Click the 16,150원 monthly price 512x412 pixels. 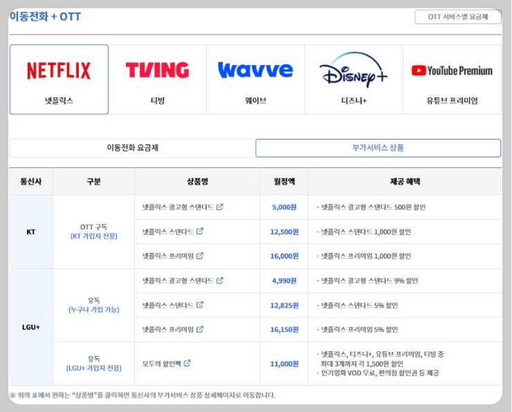click(x=284, y=330)
